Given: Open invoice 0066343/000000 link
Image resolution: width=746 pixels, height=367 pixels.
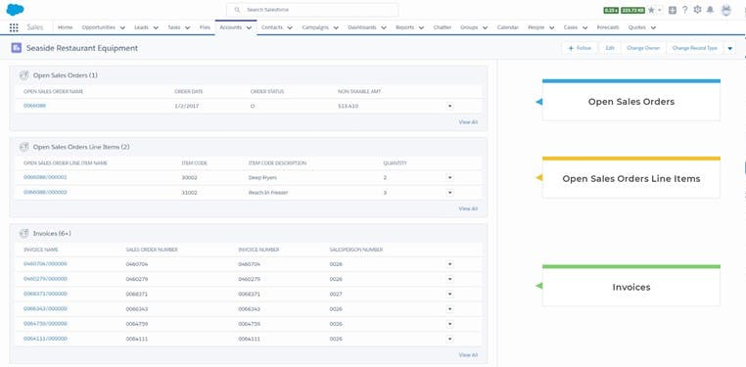Looking at the screenshot, I should (45, 309).
